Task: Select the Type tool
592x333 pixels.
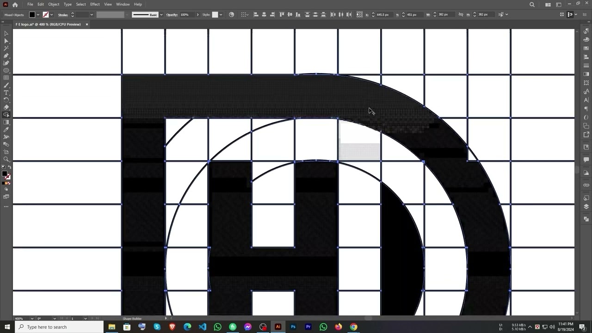Action: [6, 92]
